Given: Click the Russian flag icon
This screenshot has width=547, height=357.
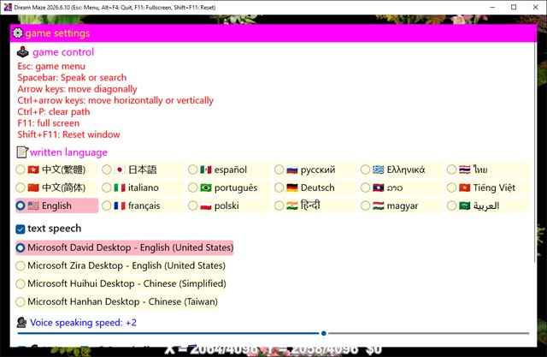Looking at the screenshot, I should coord(292,170).
